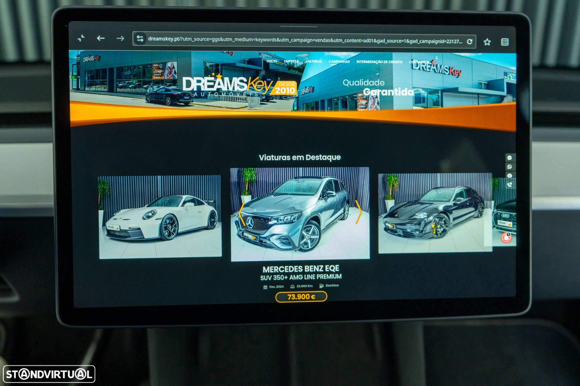Click the Qualidade Garantida banner text
Screen dimensions: 580x386
[x=378, y=87]
